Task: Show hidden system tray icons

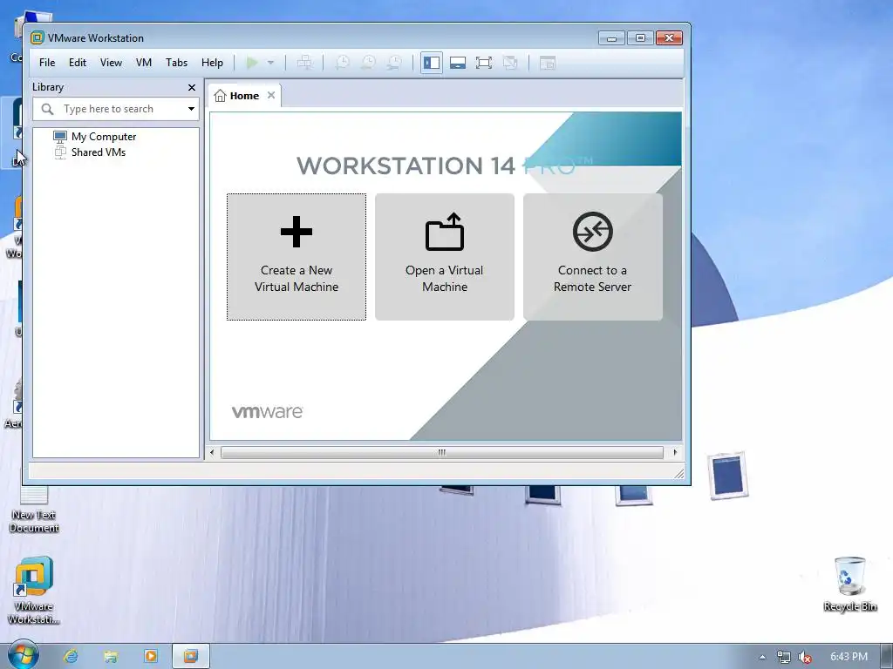Action: click(762, 657)
